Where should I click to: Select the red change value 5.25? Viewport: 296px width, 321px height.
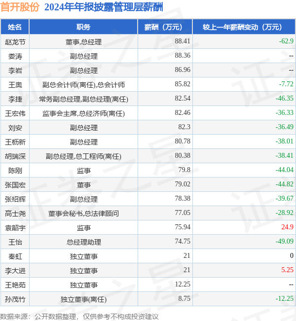[x=288, y=270]
